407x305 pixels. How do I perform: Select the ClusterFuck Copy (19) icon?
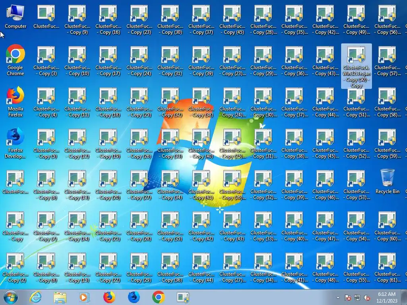(x=108, y=143)
